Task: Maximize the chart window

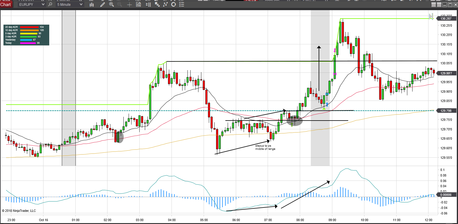Action: tap(450, 5)
